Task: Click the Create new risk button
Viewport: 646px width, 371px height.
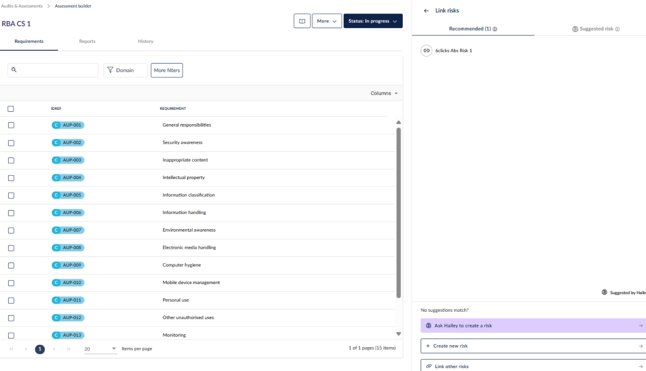Action: click(533, 346)
